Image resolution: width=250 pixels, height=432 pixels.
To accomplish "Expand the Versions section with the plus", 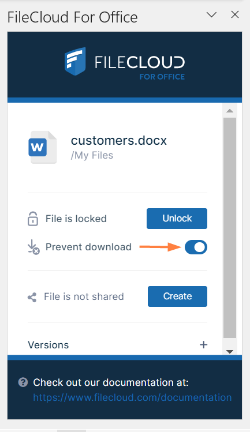I will point(203,345).
